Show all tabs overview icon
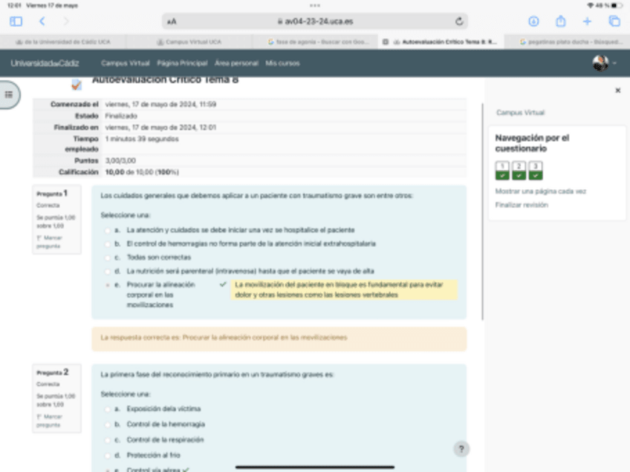The width and height of the screenshot is (630, 472). coord(614,22)
